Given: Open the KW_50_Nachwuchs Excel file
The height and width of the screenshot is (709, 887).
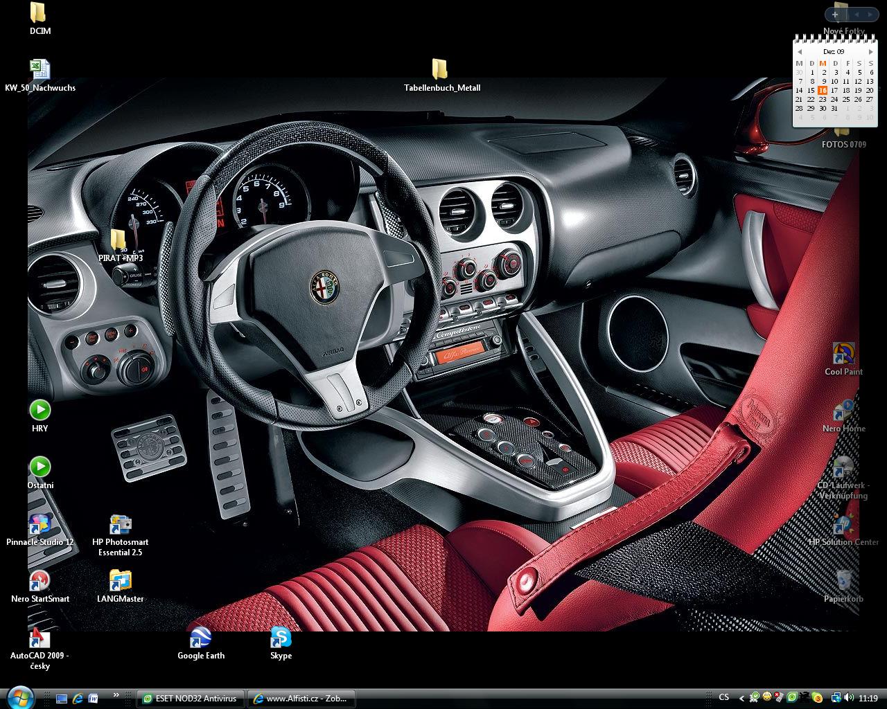Looking at the screenshot, I should (x=39, y=70).
